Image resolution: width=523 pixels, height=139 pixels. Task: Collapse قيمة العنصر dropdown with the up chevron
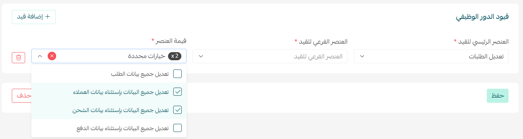pos(40,56)
